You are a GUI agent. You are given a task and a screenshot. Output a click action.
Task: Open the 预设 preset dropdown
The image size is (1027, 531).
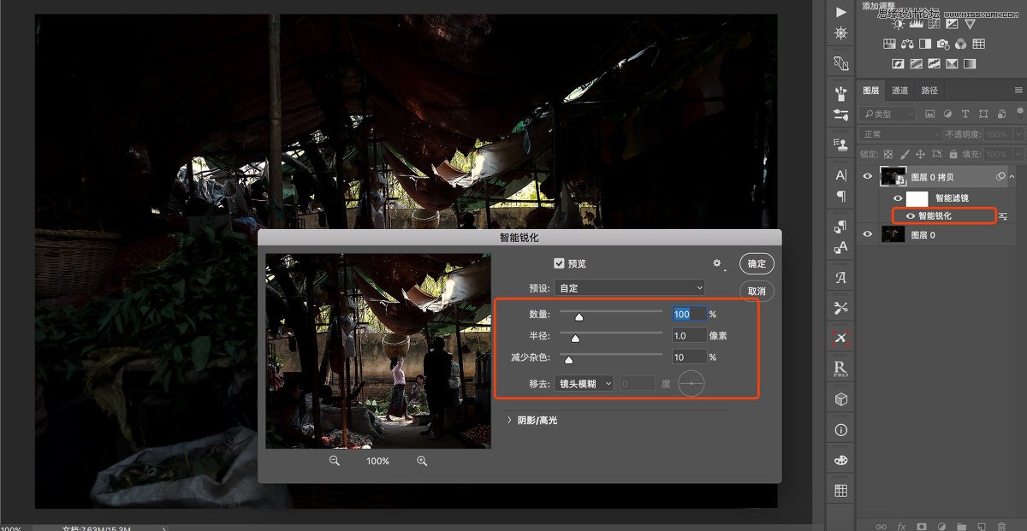629,288
